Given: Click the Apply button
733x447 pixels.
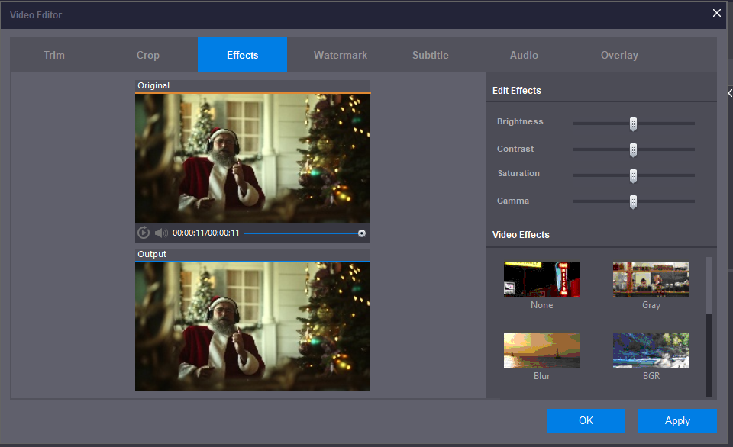Looking at the screenshot, I should (x=677, y=420).
